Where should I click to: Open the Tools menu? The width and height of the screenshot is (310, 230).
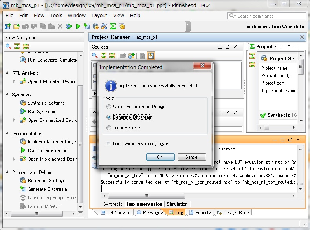coord(56,15)
